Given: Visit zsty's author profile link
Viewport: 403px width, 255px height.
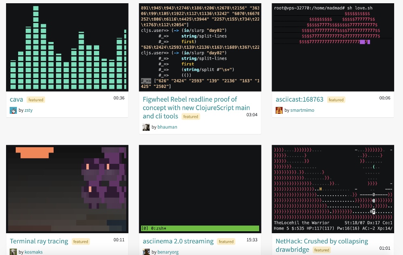Looking at the screenshot, I should [28, 110].
